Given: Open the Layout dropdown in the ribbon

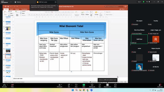Looking at the screenshot, I should coord(23,11).
